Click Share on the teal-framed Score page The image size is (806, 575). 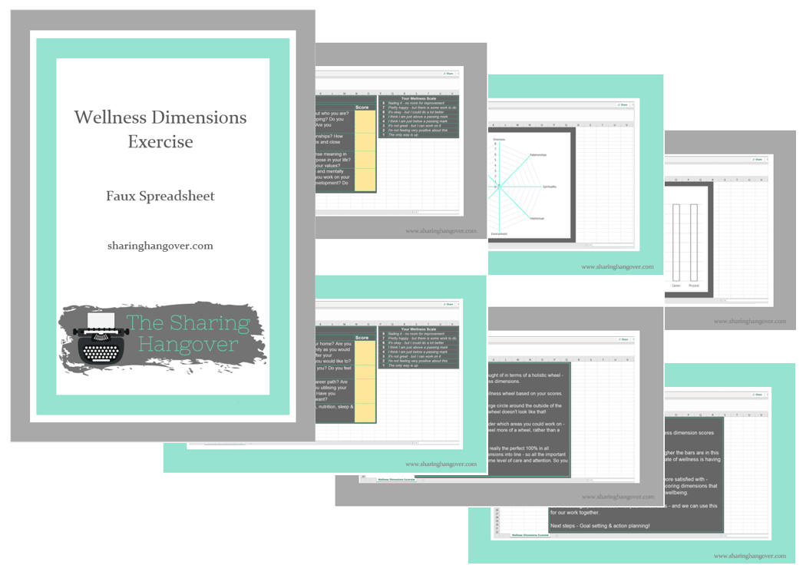click(449, 304)
